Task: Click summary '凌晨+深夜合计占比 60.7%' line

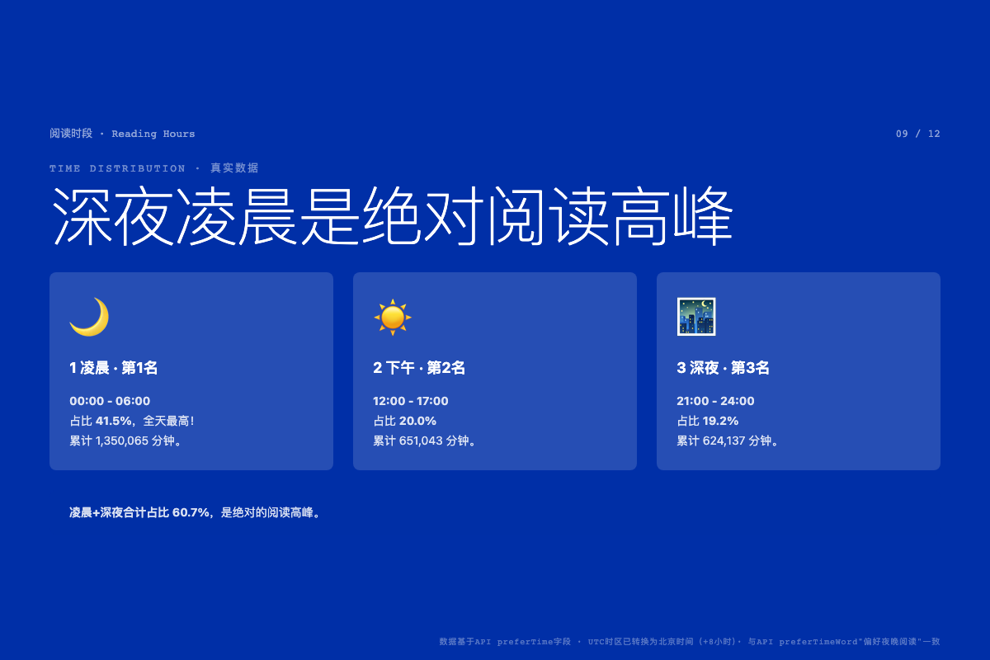Action: 196,512
